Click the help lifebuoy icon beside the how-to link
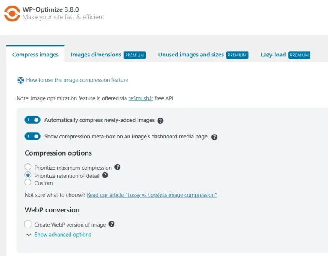 tap(20, 80)
